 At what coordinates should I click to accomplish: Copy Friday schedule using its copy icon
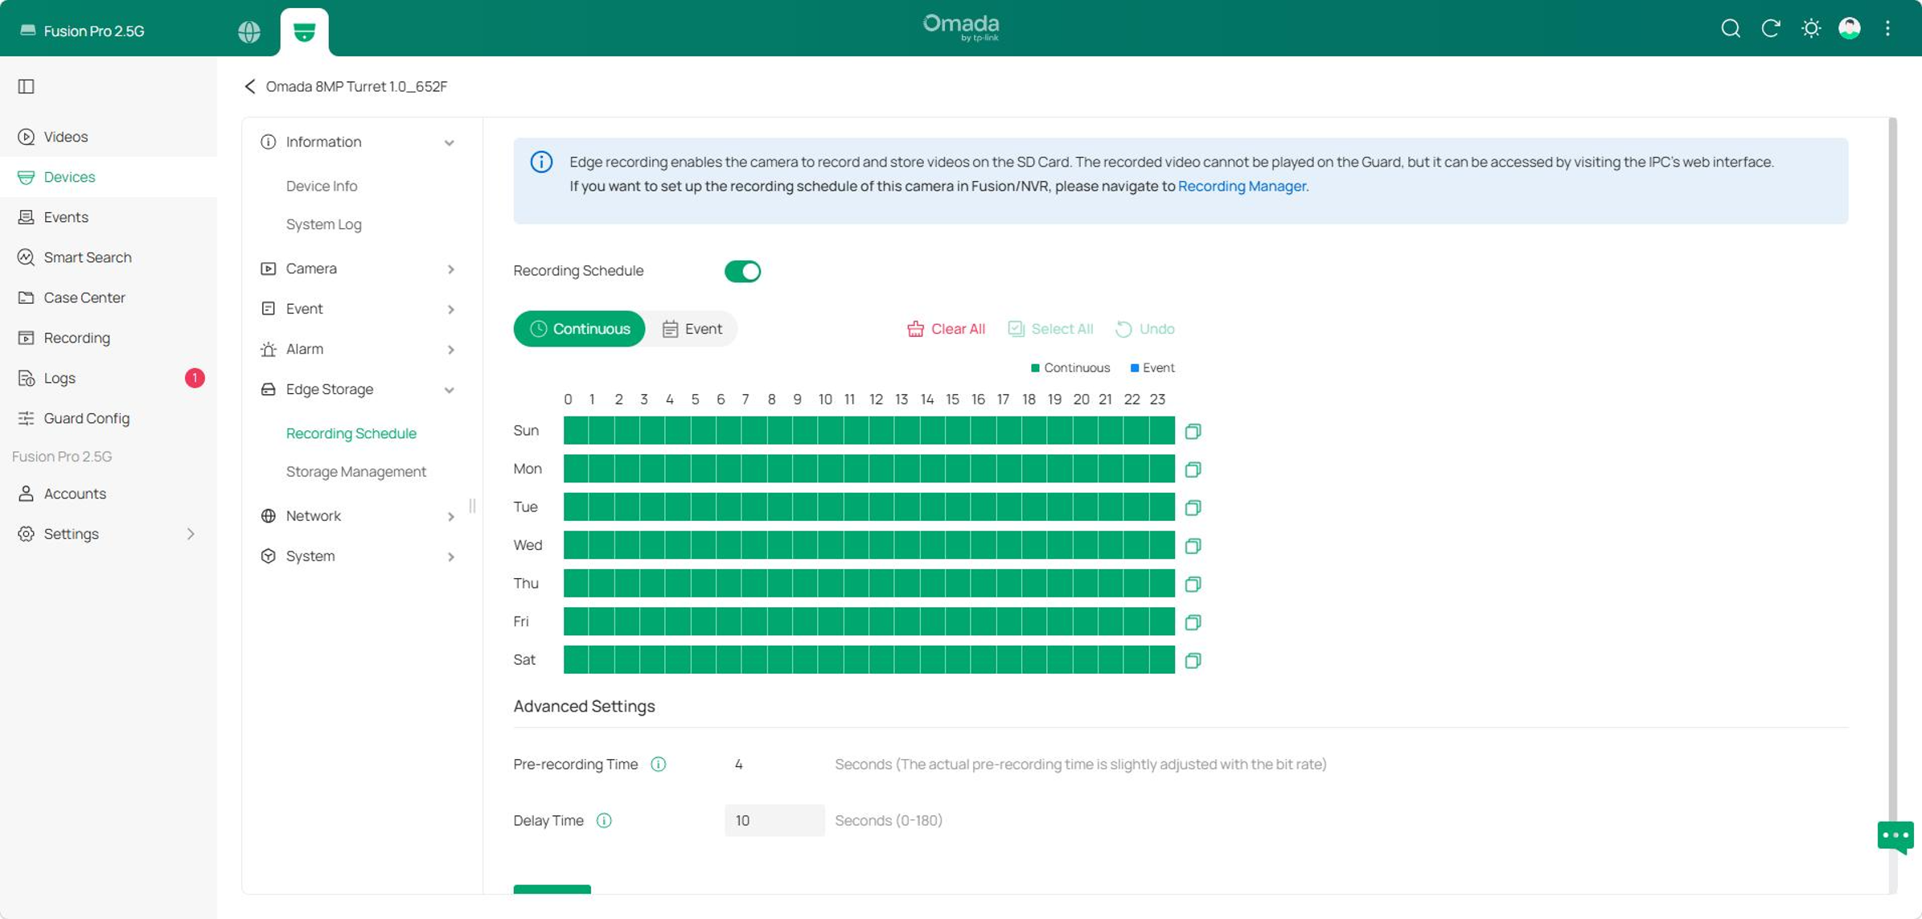point(1193,622)
